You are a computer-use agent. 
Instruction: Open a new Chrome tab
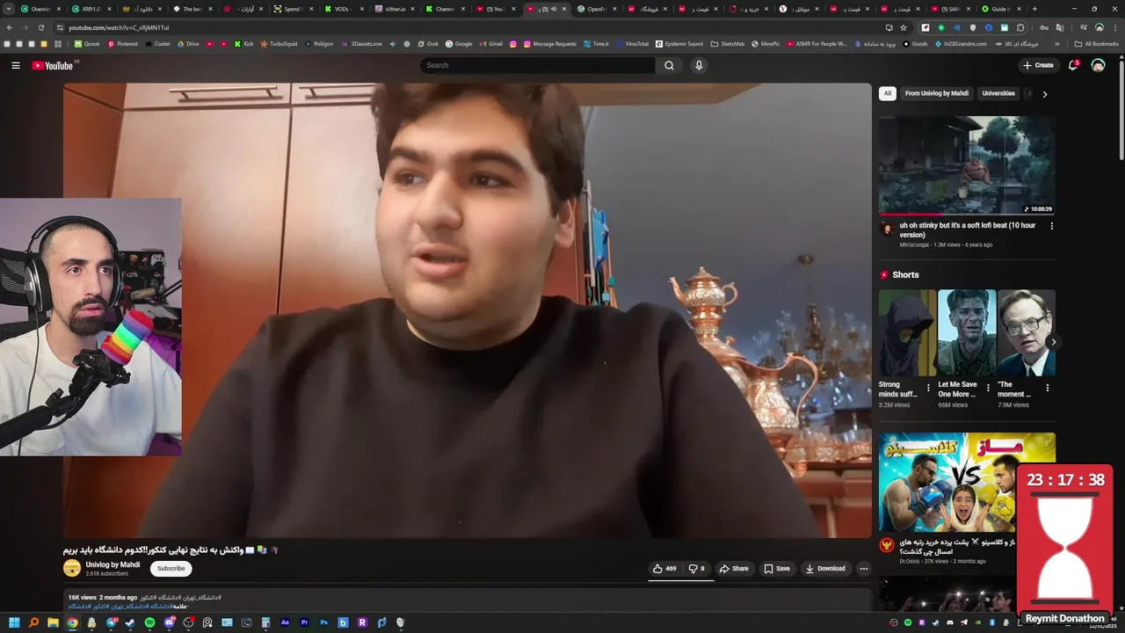pos(1034,9)
